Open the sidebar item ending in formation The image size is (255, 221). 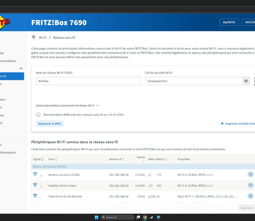(8, 152)
